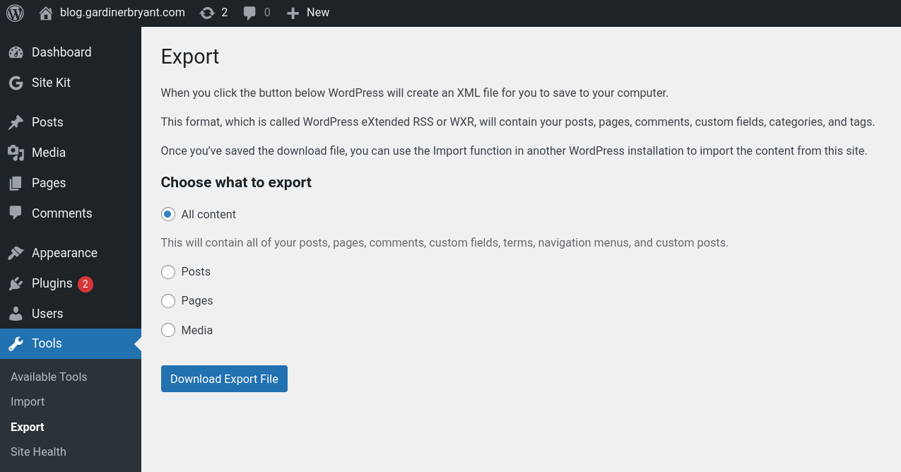Screen dimensions: 901x472
Task: Click the Posts pushpin icon
Action: (16, 122)
